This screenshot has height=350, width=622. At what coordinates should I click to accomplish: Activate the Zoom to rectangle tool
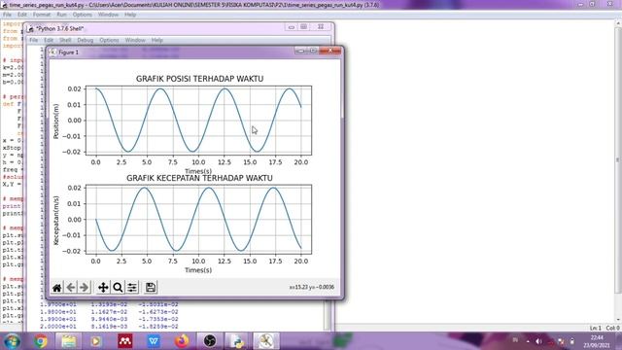point(118,288)
